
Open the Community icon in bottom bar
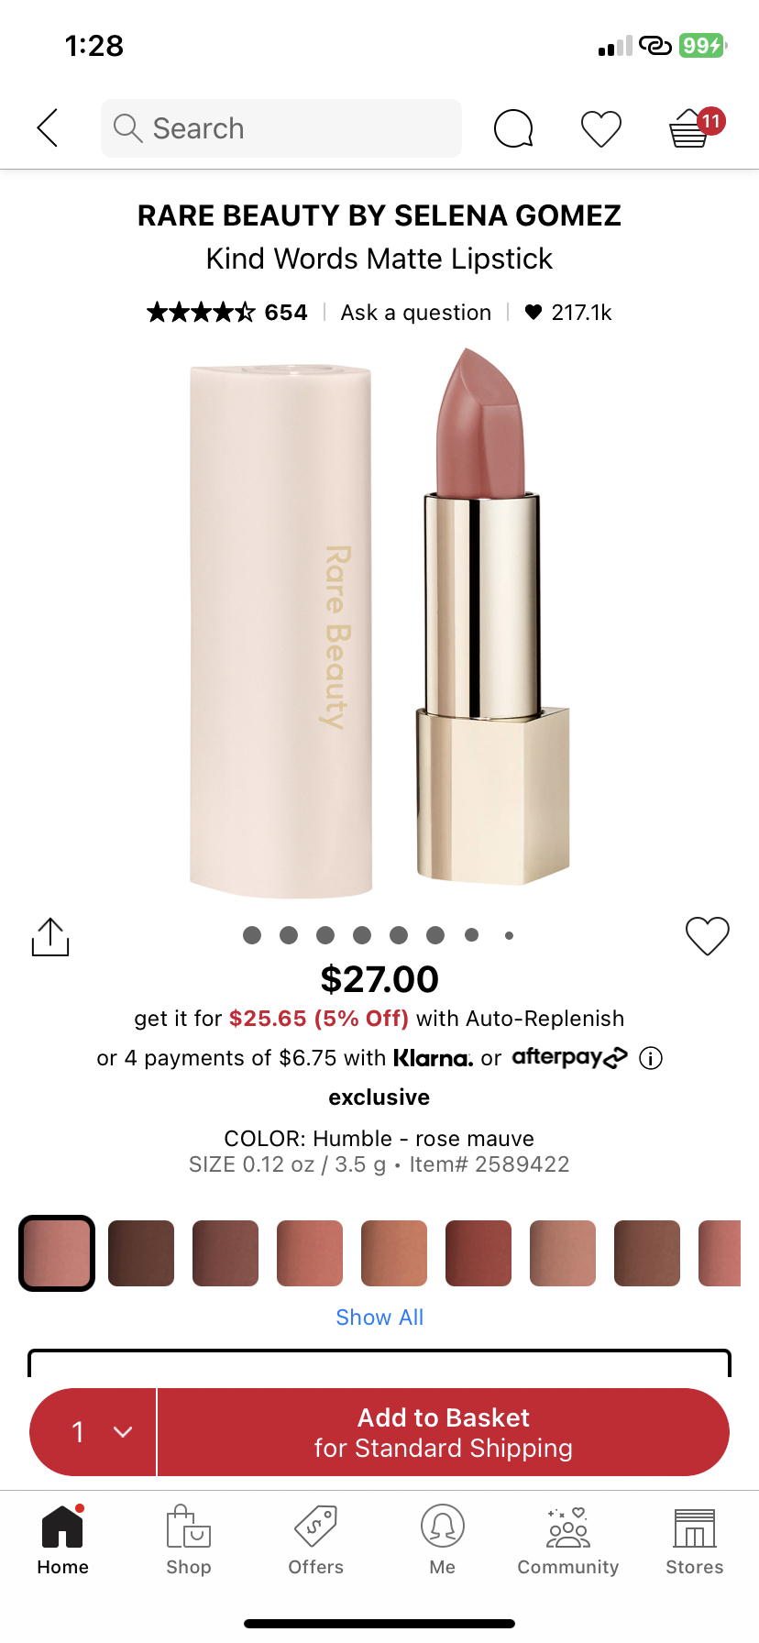568,1539
